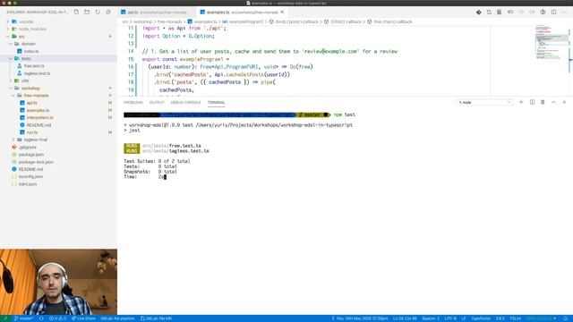Click the minimap code overview

point(552,42)
